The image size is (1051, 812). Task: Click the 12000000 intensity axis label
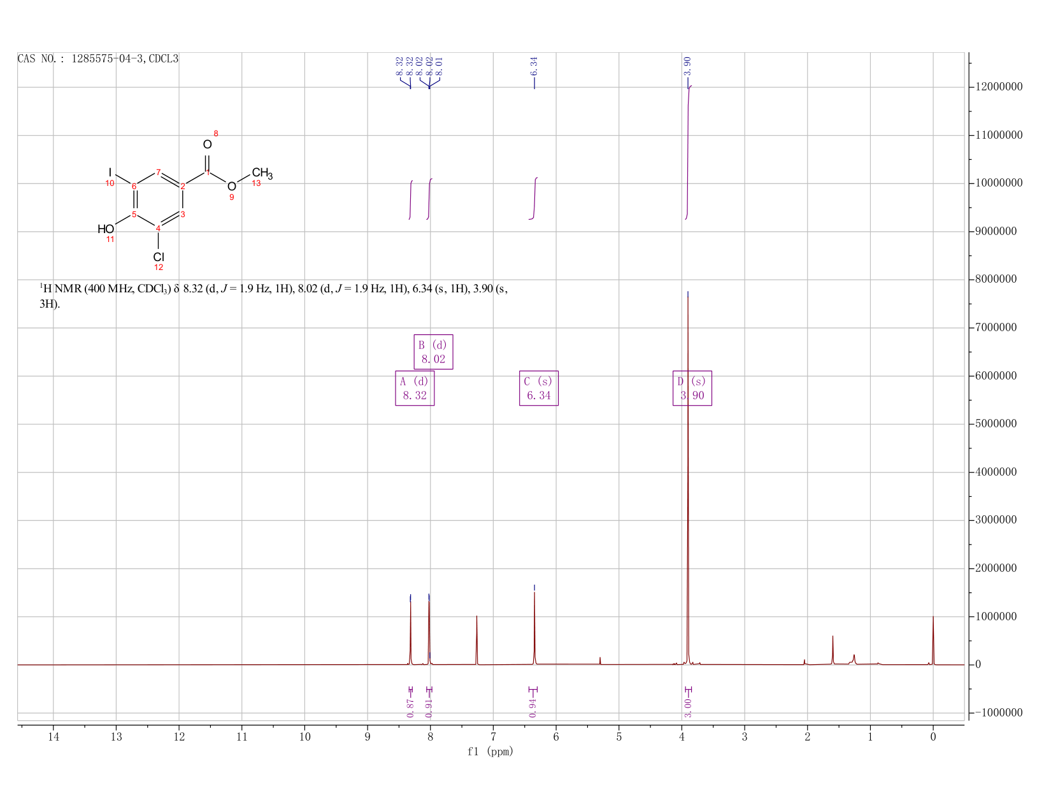pos(999,87)
